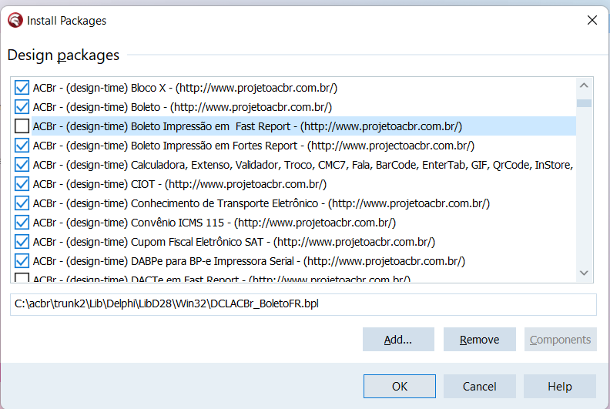610x409 pixels.
Task: Toggle Boleto Impressão em Fortes Report checkbox
Action: tap(22, 146)
